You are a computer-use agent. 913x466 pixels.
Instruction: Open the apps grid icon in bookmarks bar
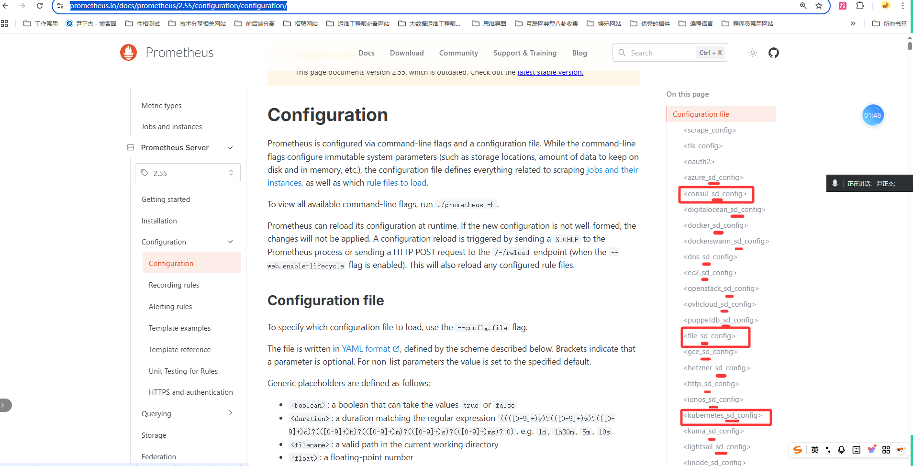tap(4, 23)
